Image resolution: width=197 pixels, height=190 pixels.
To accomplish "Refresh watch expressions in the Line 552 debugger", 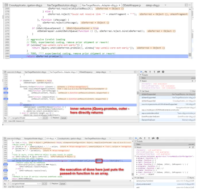I will [193, 147].
